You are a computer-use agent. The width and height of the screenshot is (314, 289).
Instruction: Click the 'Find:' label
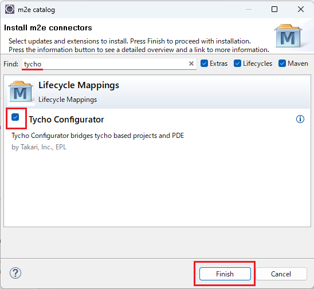[11, 64]
